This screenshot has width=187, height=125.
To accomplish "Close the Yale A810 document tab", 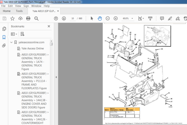I will click(x=58, y=11).
